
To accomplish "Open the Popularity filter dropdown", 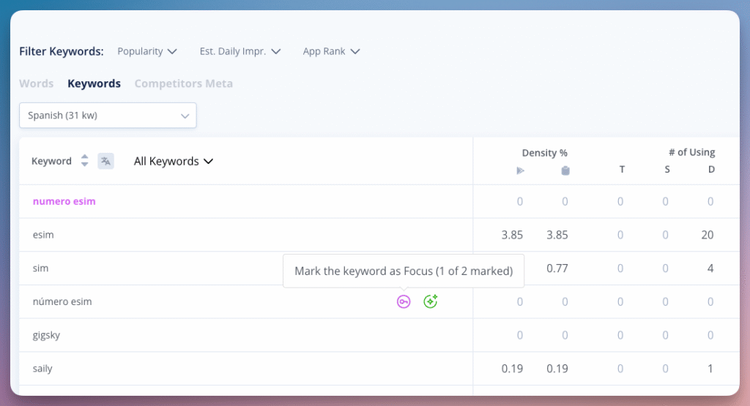I will [147, 51].
